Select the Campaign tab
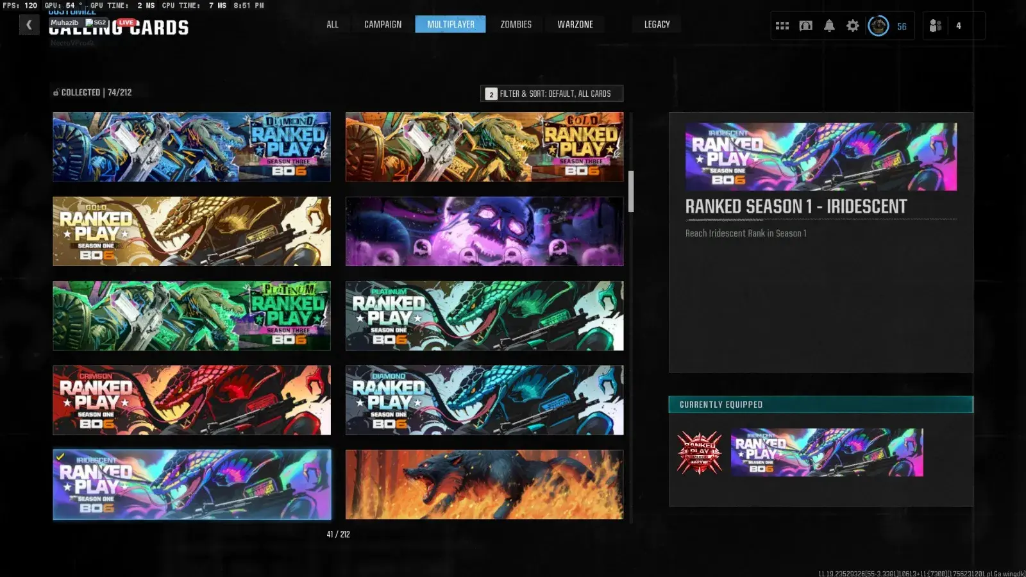Image resolution: width=1026 pixels, height=577 pixels. 383,24
